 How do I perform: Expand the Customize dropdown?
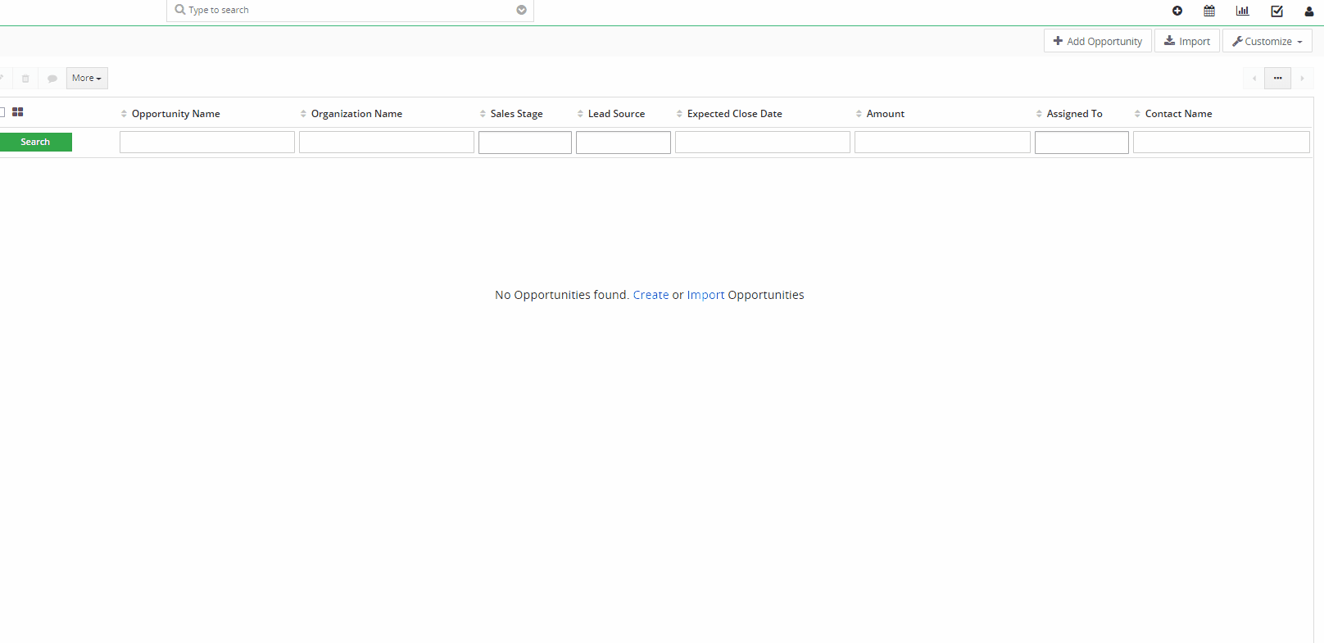[x=1267, y=41]
